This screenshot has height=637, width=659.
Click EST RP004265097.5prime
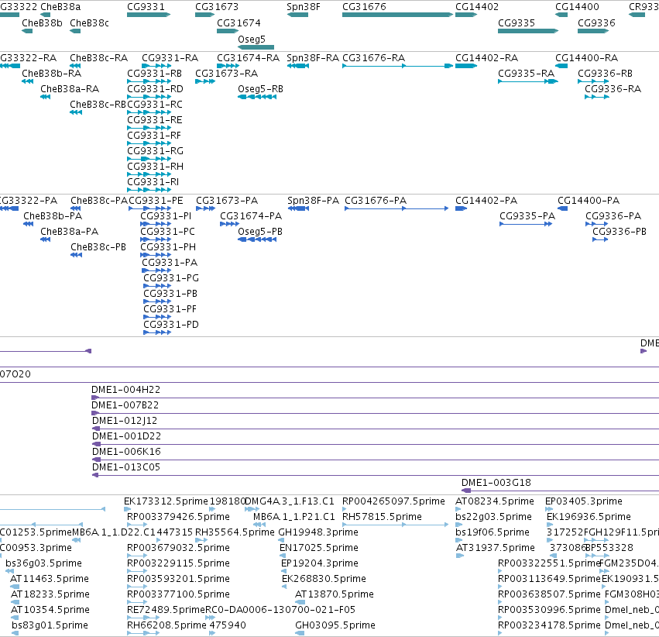[x=393, y=501]
